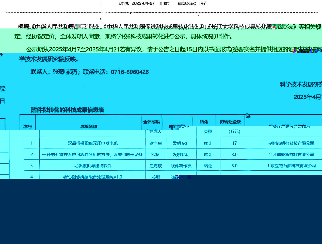Select the 附件拟转化的科技成果信息表 table title
The width and height of the screenshot is (322, 244).
pos(68,110)
